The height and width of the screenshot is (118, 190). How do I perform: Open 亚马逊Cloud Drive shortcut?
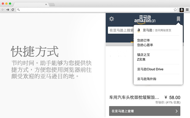click(x=150, y=69)
